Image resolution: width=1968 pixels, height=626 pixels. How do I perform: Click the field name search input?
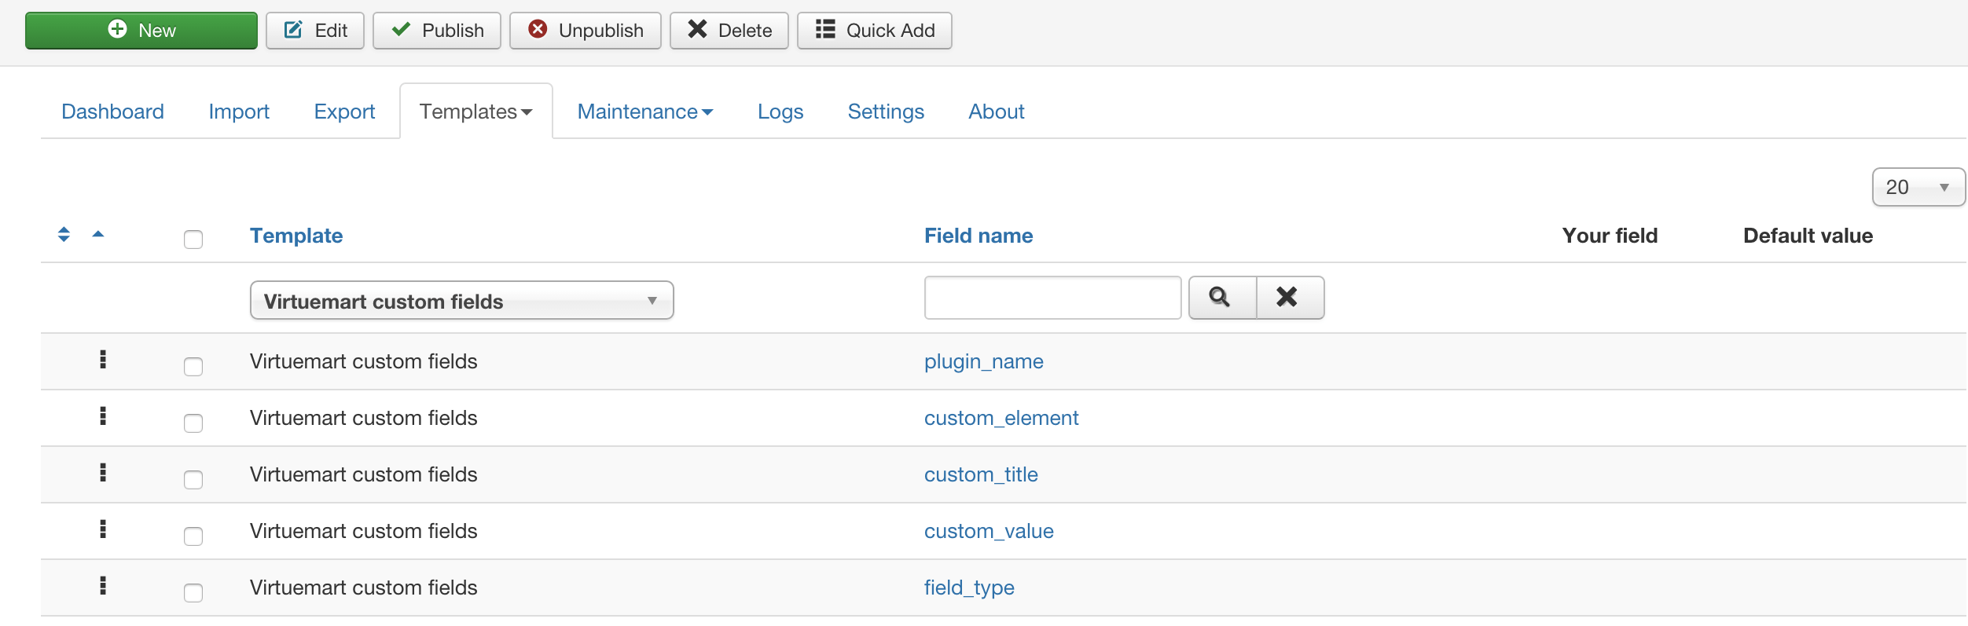pyautogui.click(x=1053, y=298)
